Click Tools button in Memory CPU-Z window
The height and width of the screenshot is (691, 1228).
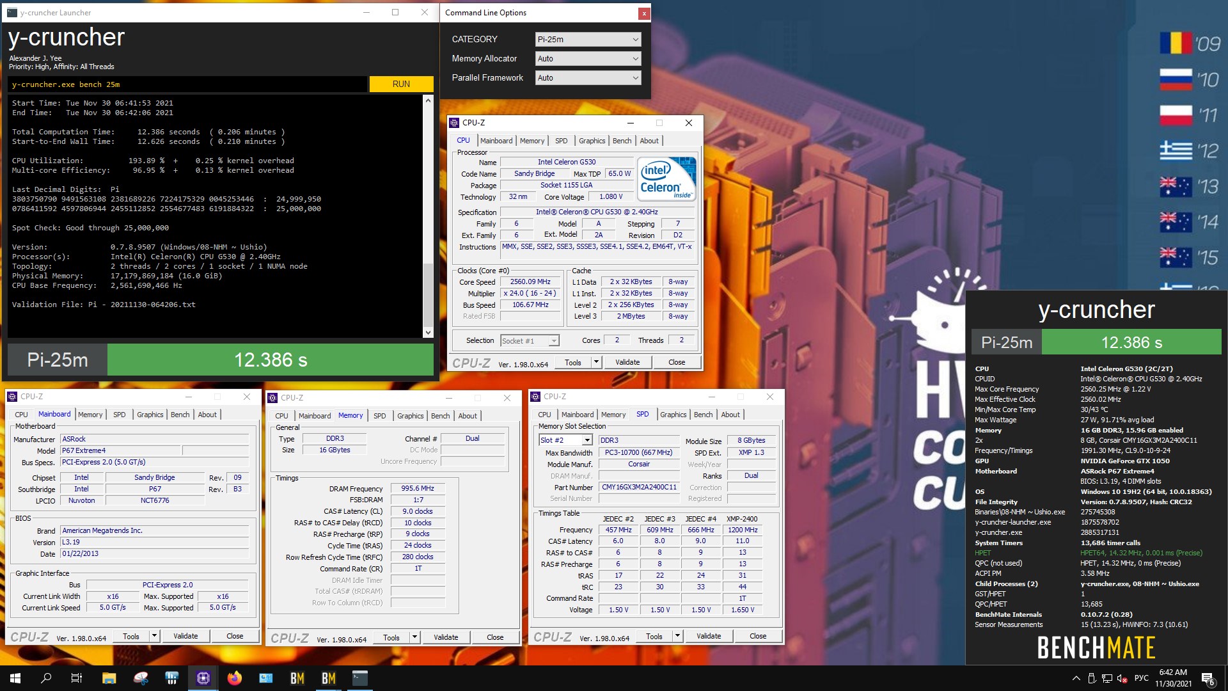[x=391, y=637]
